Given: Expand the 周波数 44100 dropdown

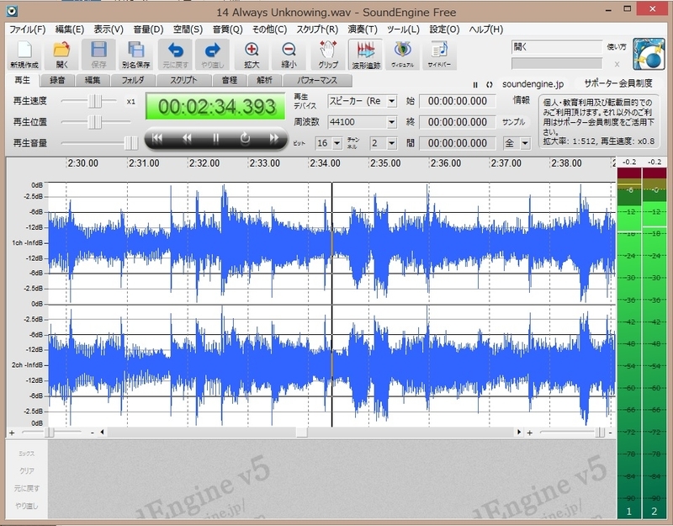Looking at the screenshot, I should tap(391, 122).
